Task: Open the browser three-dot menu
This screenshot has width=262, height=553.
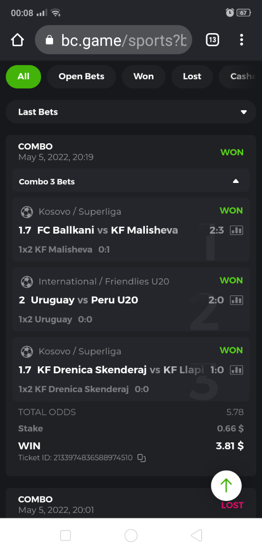Action: pyautogui.click(x=241, y=40)
